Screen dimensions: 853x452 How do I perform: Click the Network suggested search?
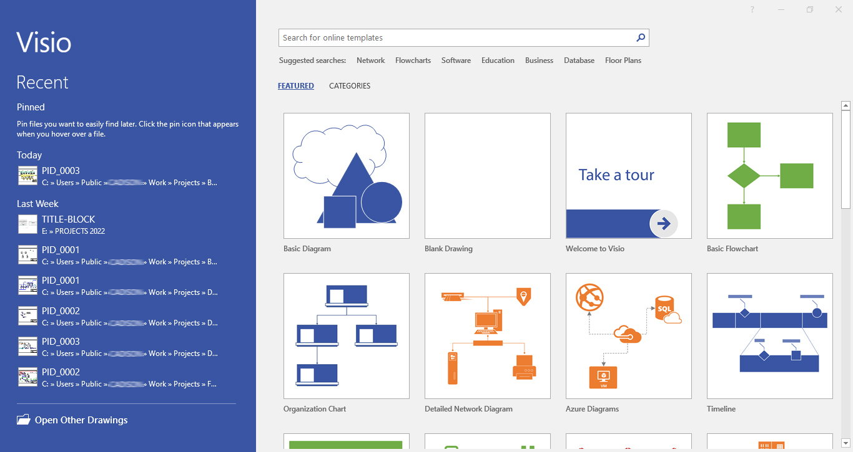(370, 60)
